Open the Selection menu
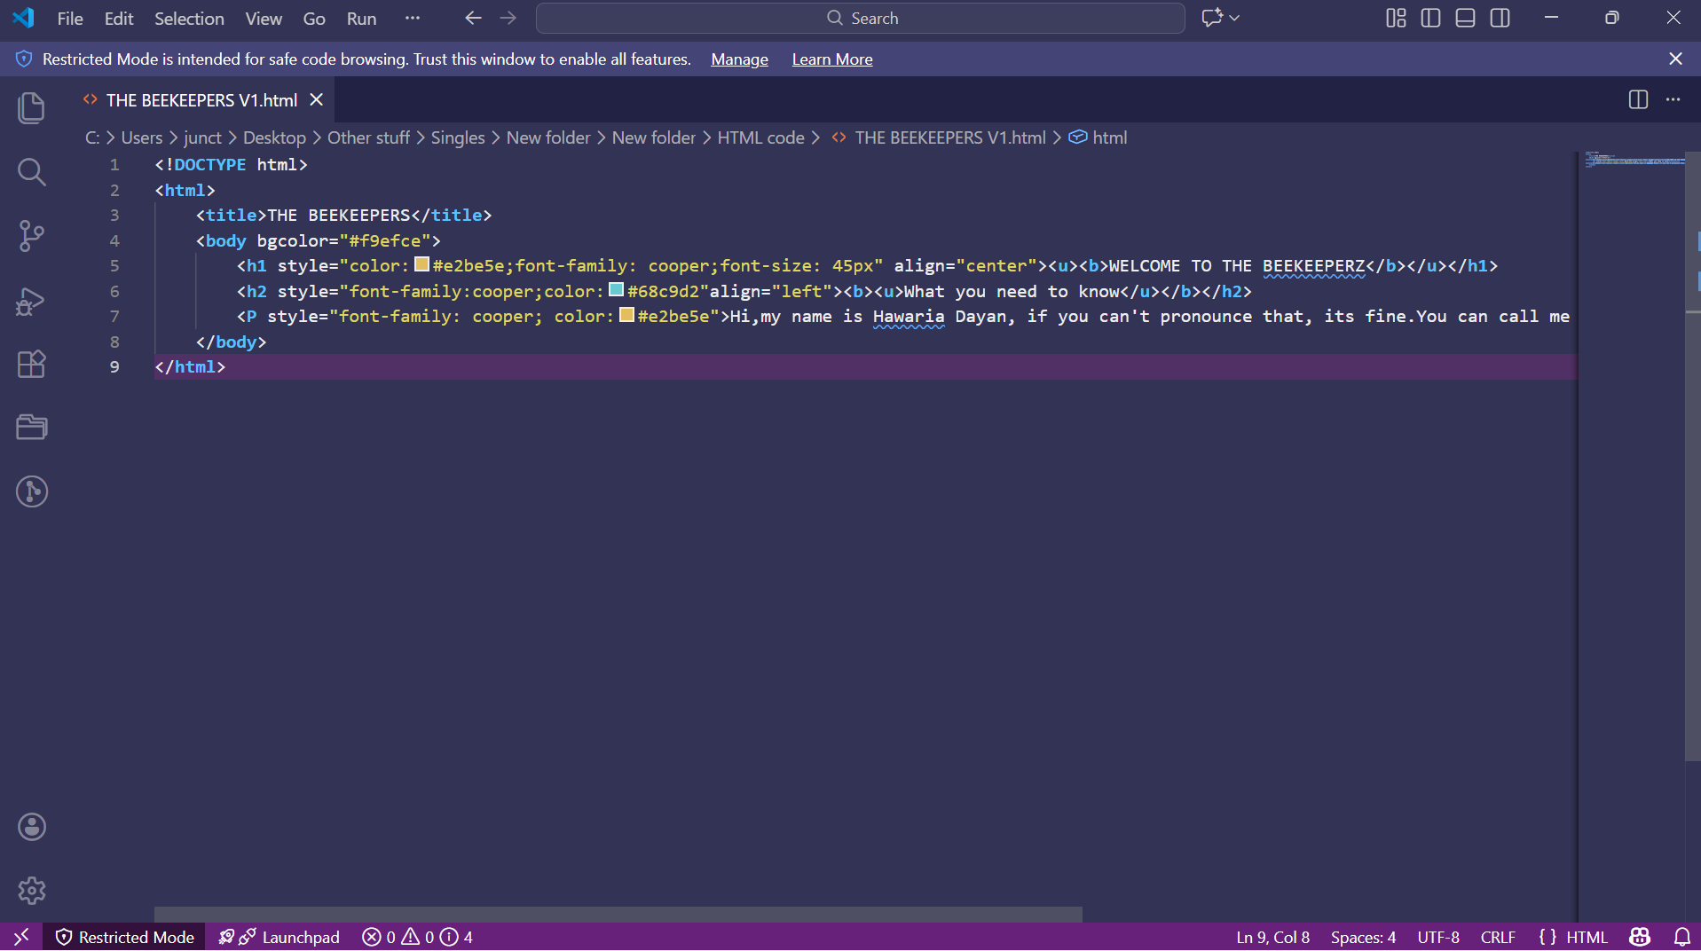The width and height of the screenshot is (1701, 951). [189, 19]
